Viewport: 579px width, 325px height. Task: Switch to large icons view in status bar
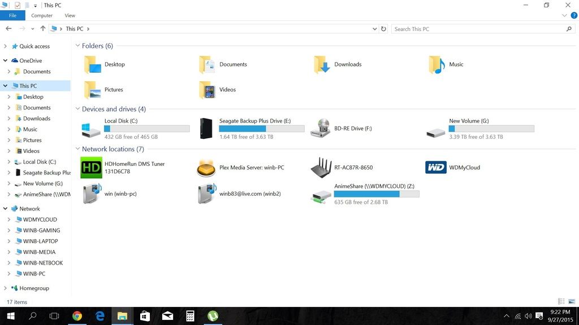tap(572, 301)
